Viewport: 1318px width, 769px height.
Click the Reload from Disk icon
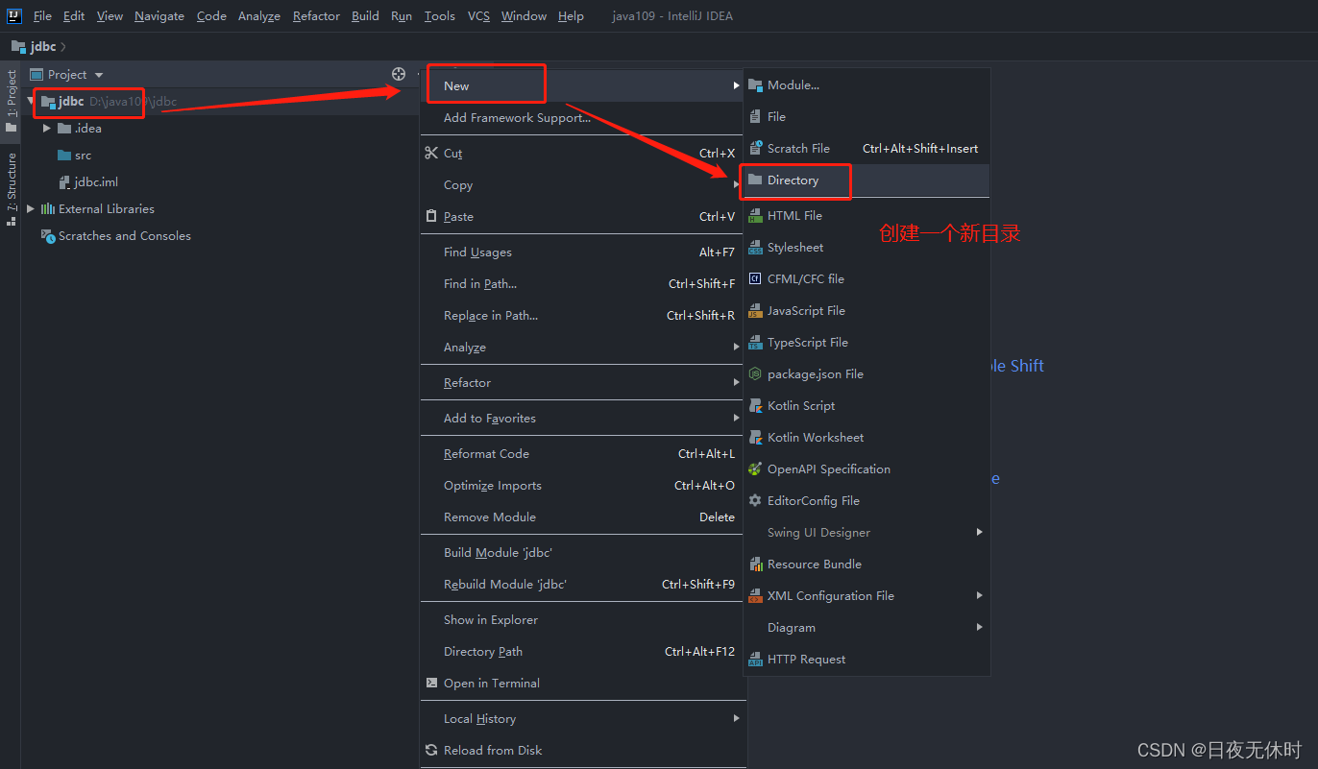click(x=431, y=750)
